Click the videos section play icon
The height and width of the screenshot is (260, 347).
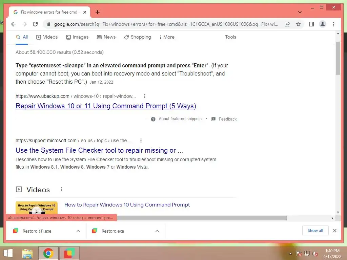[19, 190]
